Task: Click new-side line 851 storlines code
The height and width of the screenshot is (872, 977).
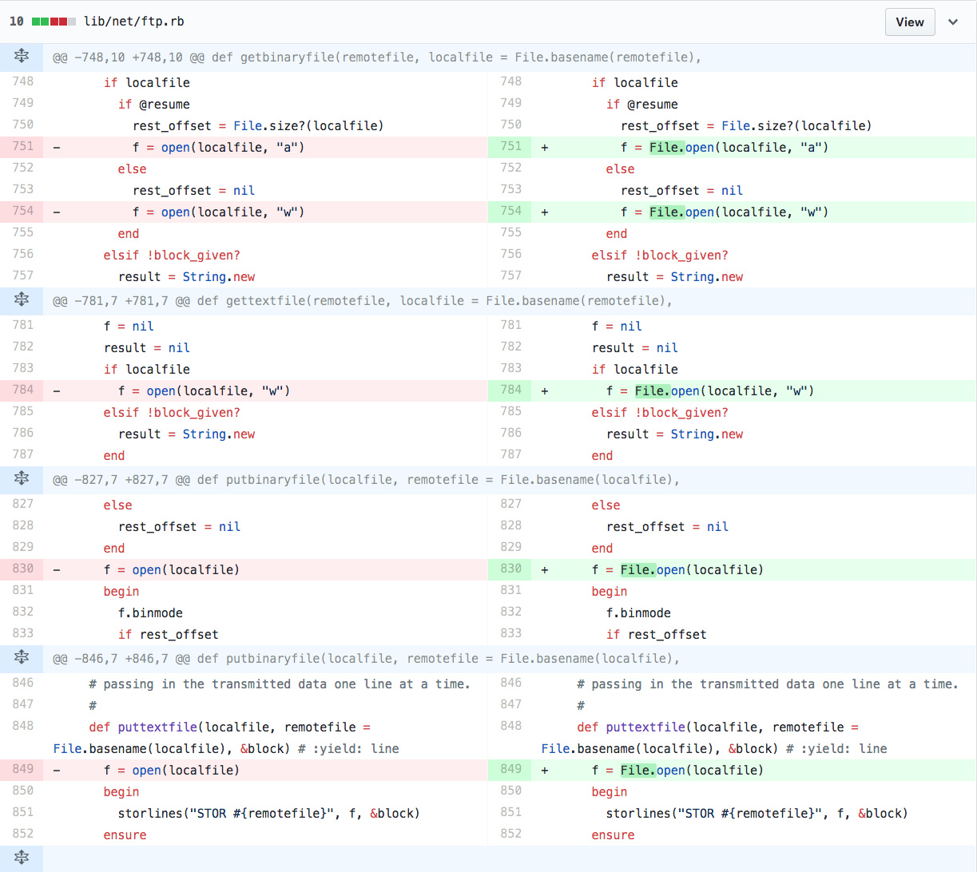Action: point(757,813)
